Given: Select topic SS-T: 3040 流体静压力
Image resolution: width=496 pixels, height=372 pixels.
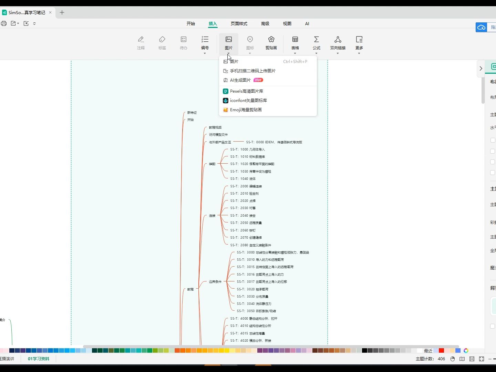Looking at the screenshot, I should (x=254, y=304).
